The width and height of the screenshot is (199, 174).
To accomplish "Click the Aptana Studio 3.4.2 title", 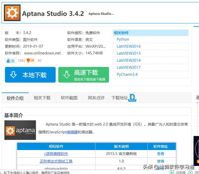I will [53, 13].
